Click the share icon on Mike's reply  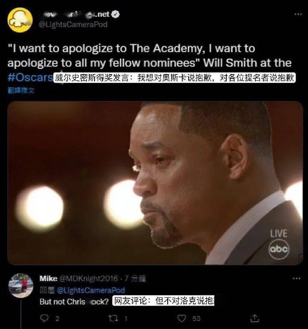tap(255, 318)
